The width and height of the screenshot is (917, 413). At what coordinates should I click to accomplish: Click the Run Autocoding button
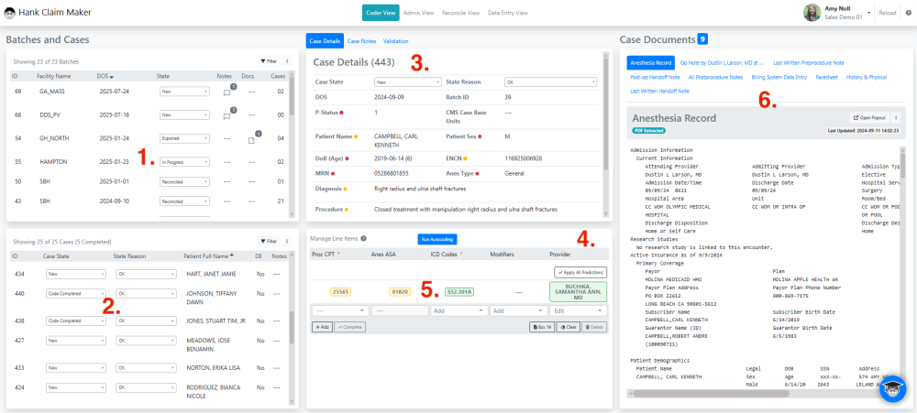pos(436,239)
